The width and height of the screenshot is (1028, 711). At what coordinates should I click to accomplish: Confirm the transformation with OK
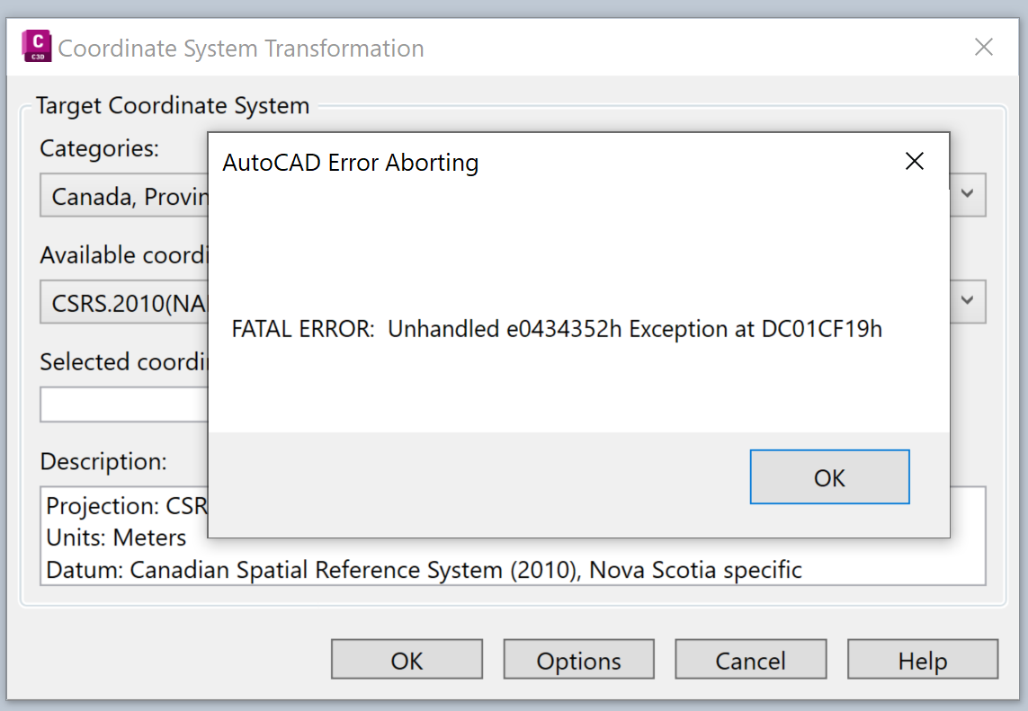coord(407,659)
